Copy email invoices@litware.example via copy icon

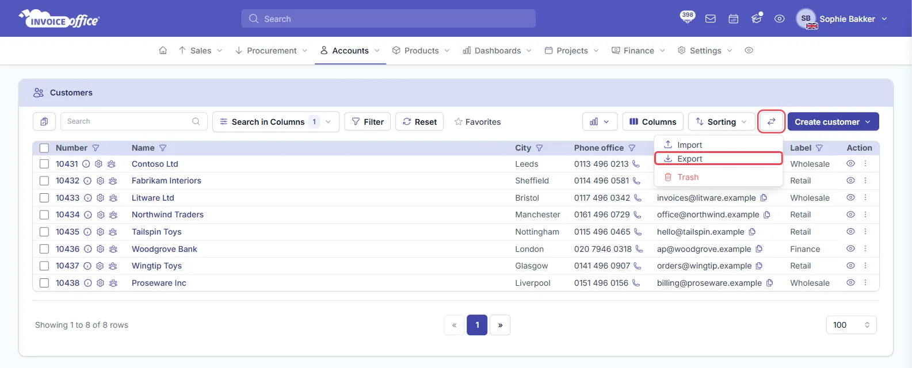coord(764,198)
